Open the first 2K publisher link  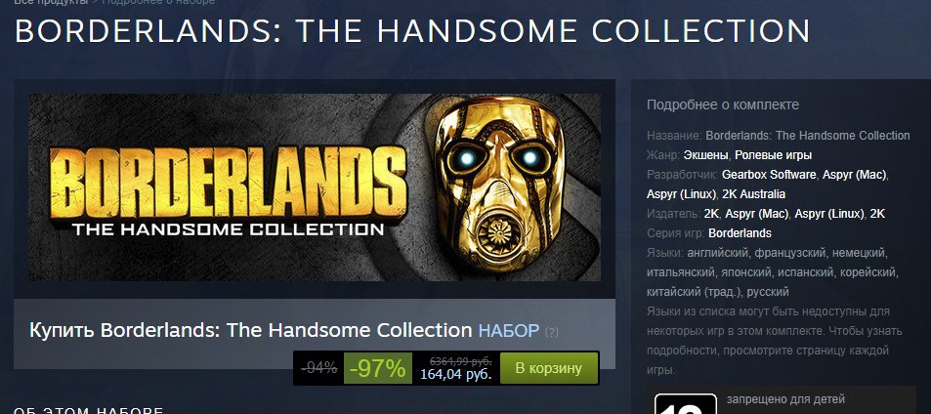click(711, 214)
